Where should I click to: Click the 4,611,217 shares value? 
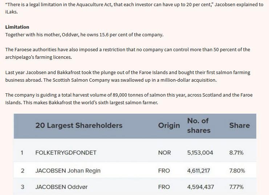click(199, 170)
